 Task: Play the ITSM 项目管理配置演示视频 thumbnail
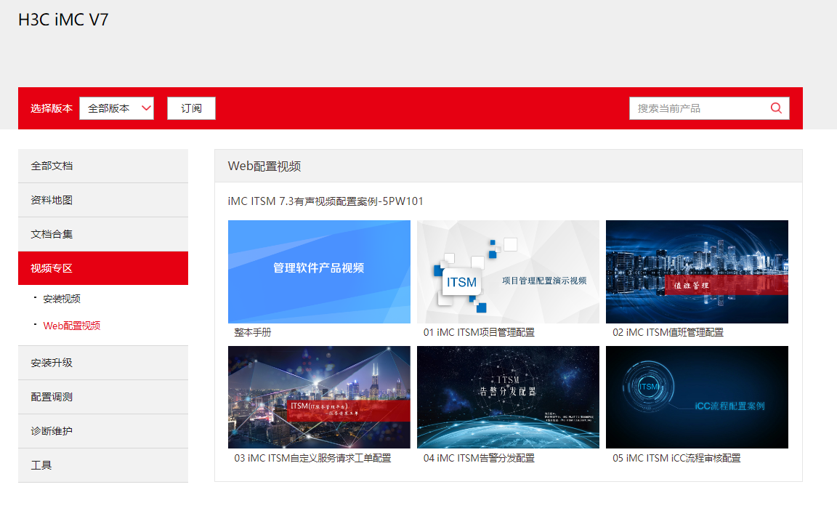[508, 271]
